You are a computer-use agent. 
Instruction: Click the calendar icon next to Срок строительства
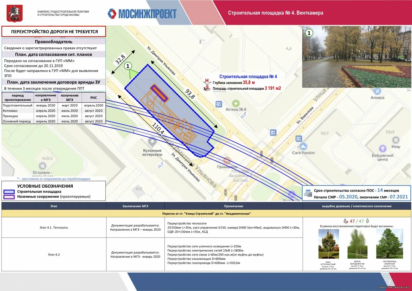point(308,193)
